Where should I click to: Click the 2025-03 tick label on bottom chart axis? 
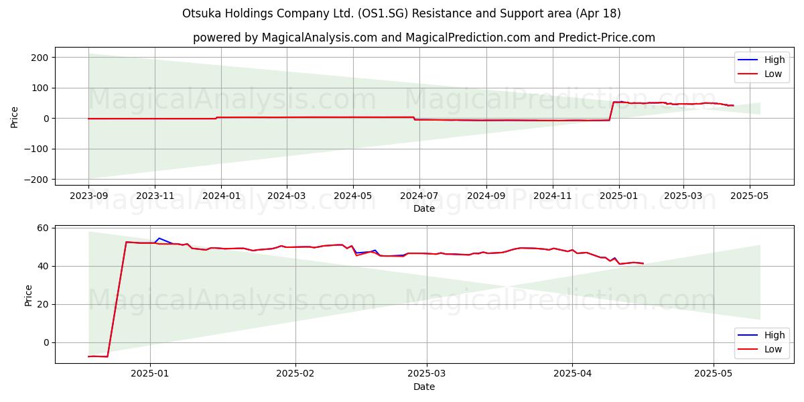[427, 375]
